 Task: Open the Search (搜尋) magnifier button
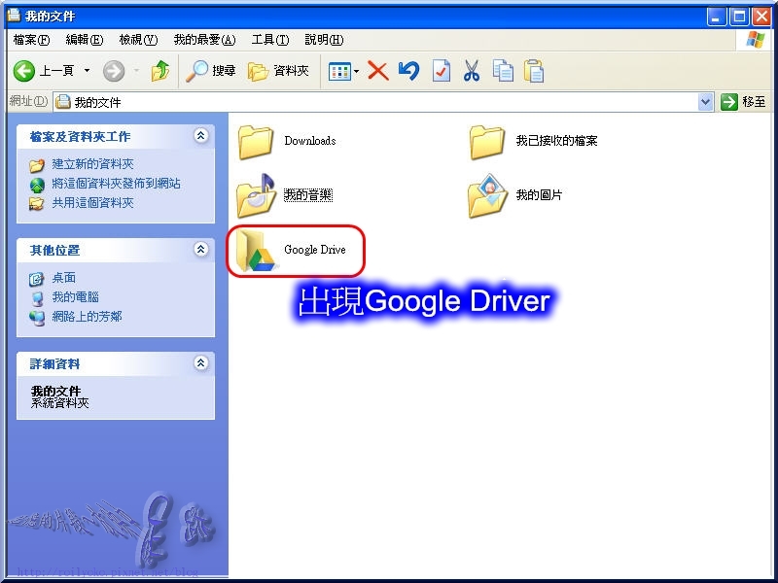(210, 71)
